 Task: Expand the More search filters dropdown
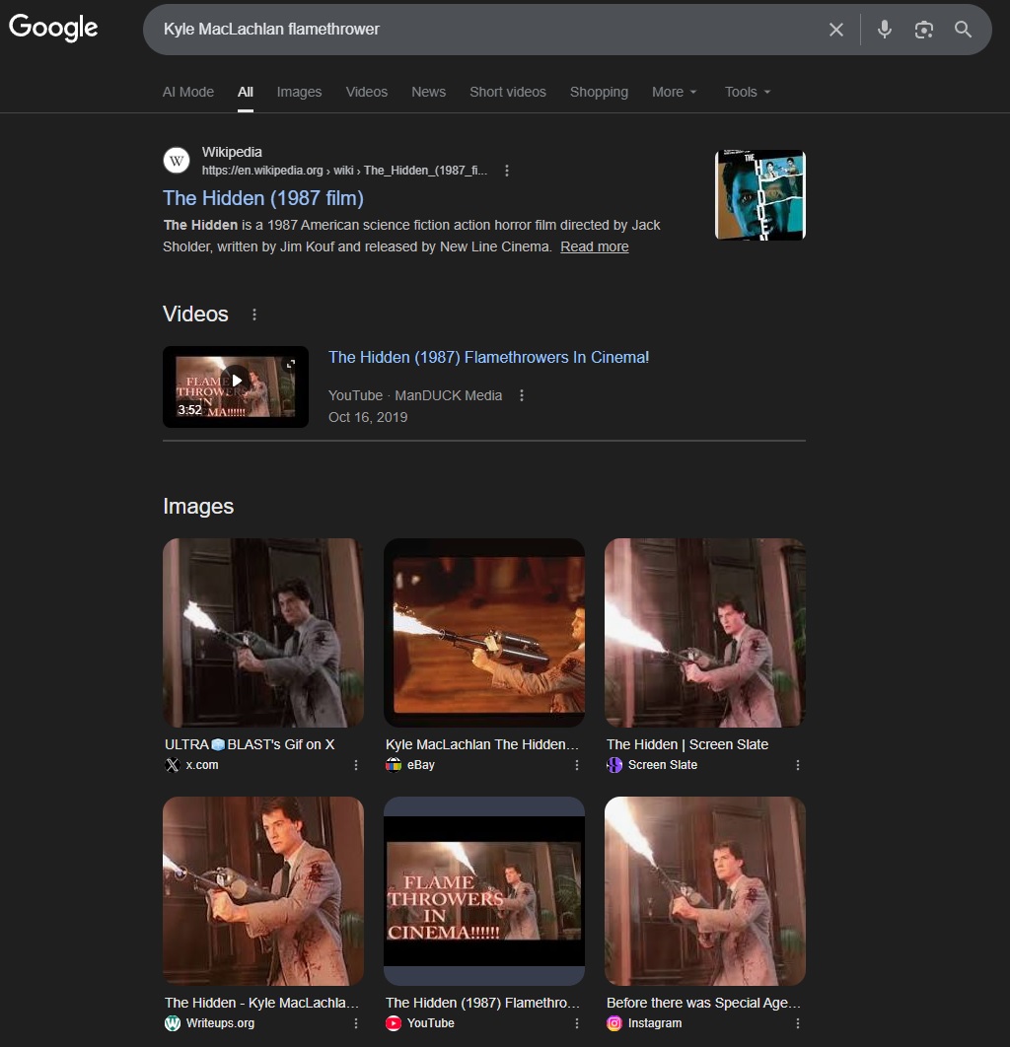coord(674,92)
